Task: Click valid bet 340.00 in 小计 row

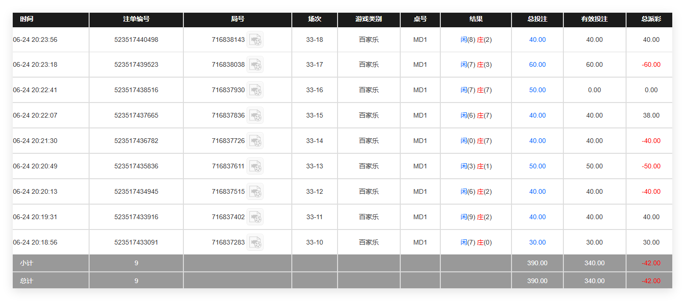Action: [594, 263]
